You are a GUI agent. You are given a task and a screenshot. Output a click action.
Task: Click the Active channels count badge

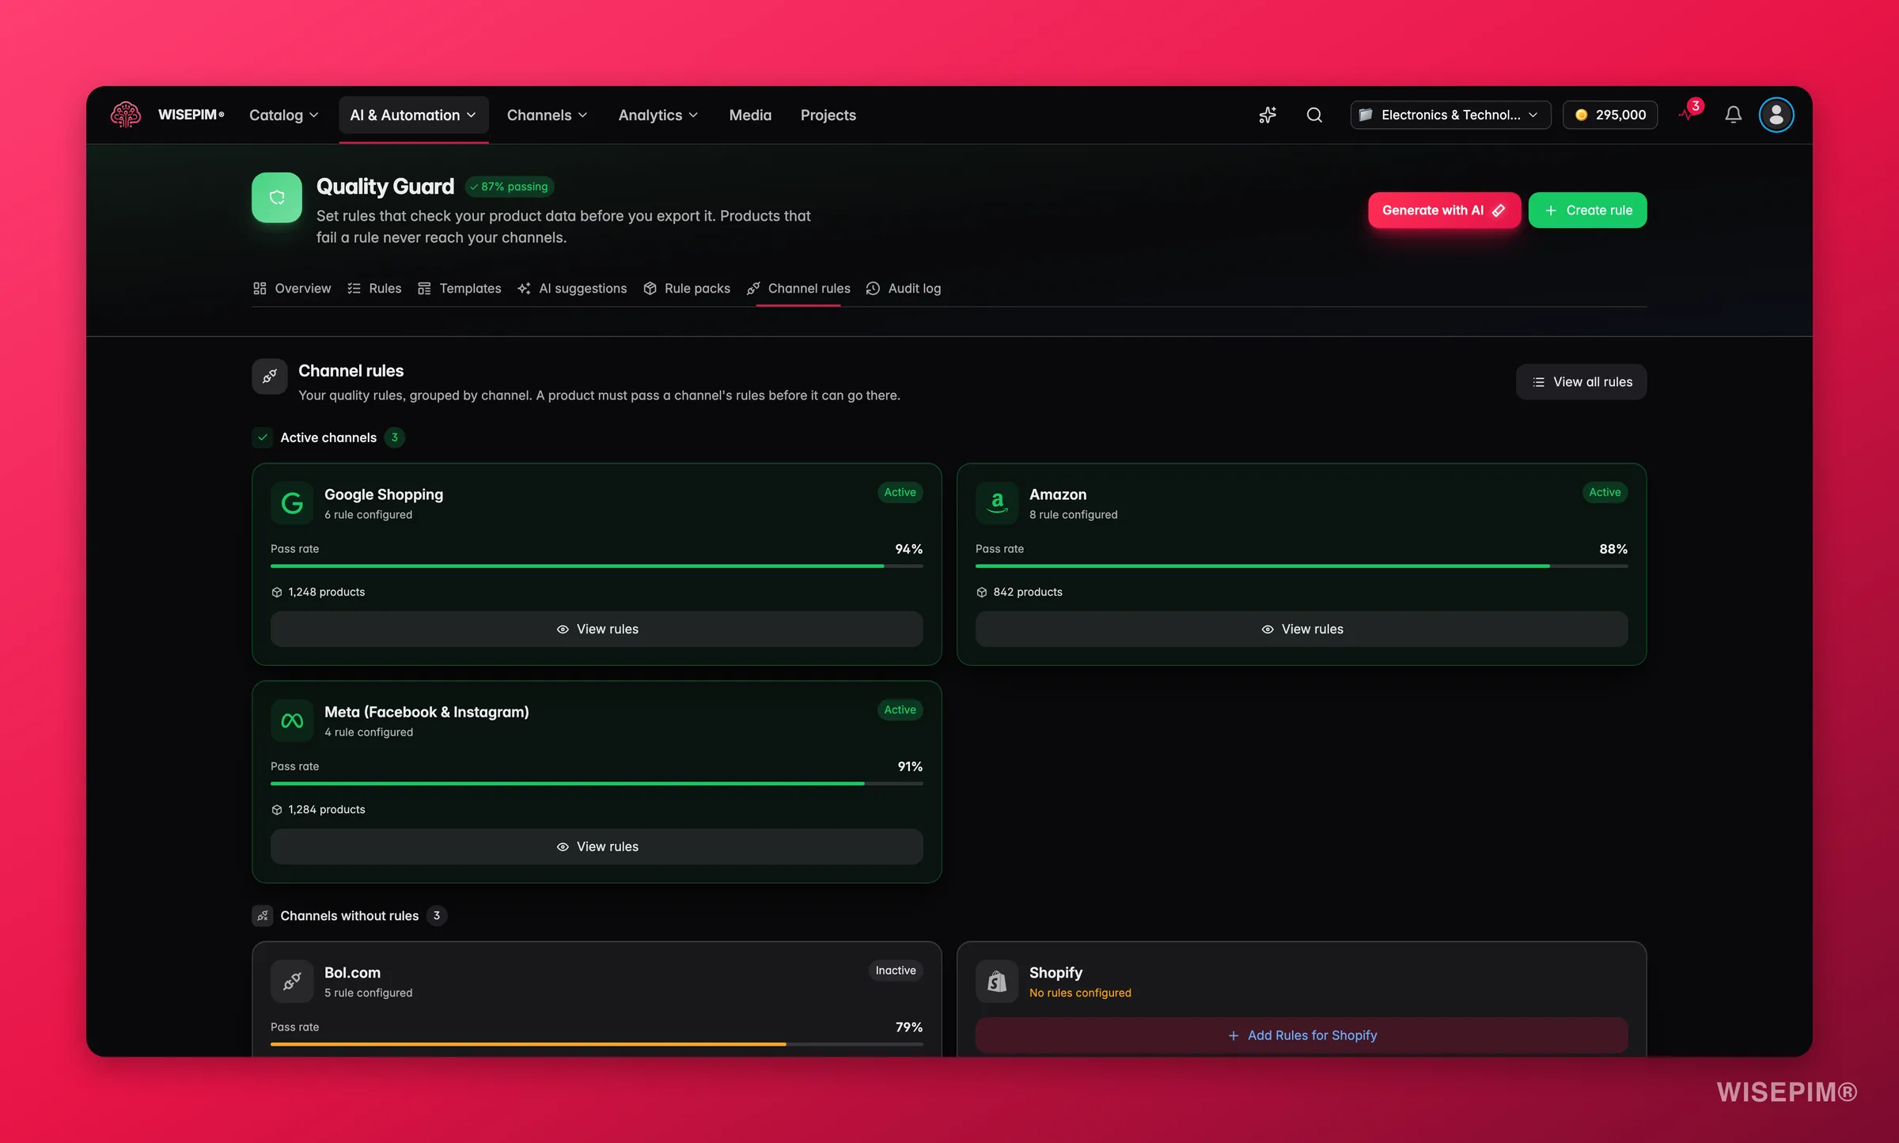tap(395, 437)
